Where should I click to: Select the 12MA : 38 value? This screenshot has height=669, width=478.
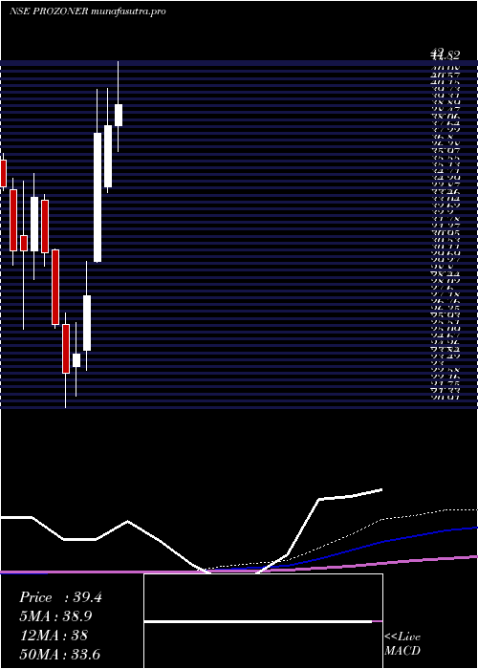click(x=54, y=636)
